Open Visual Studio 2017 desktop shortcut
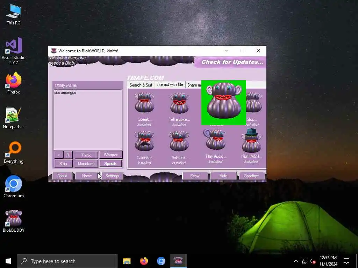This screenshot has height=268, width=358. tap(14, 51)
